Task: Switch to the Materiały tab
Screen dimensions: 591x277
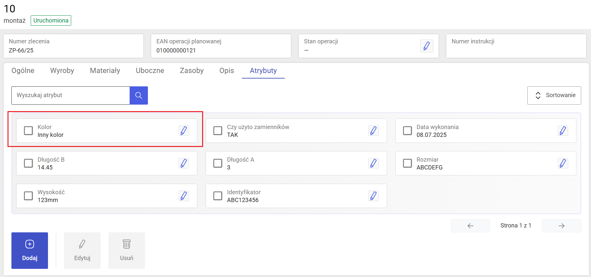Action: pos(105,71)
